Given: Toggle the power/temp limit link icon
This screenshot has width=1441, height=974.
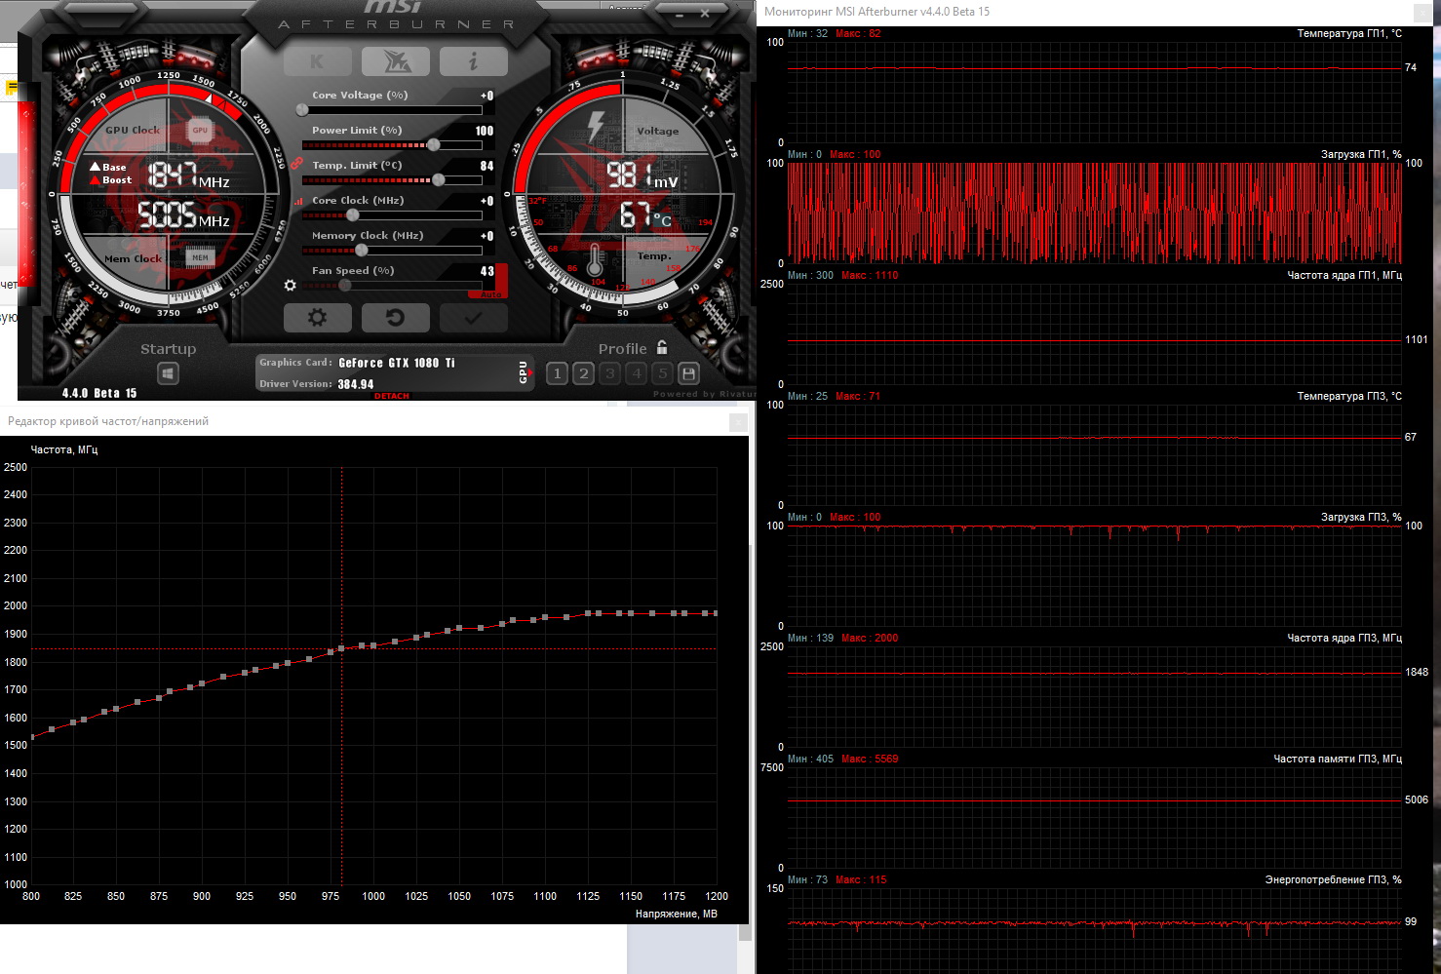Looking at the screenshot, I should coord(295,164).
